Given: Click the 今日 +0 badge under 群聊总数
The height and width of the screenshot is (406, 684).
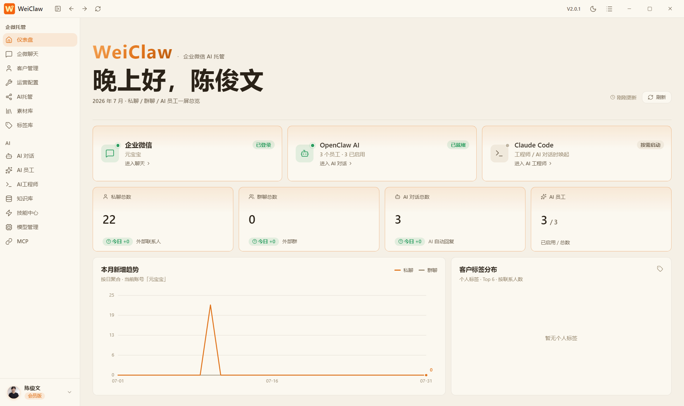Looking at the screenshot, I should pyautogui.click(x=264, y=241).
